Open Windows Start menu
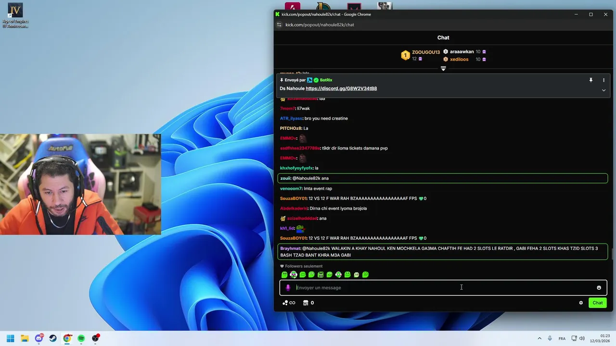 coord(11,338)
